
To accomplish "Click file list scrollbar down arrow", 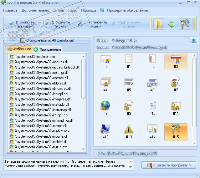I will [x=84, y=149].
